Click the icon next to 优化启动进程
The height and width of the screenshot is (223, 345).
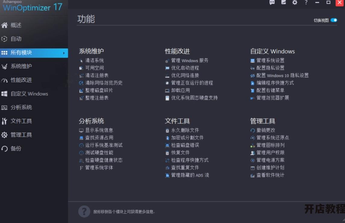click(x=167, y=68)
